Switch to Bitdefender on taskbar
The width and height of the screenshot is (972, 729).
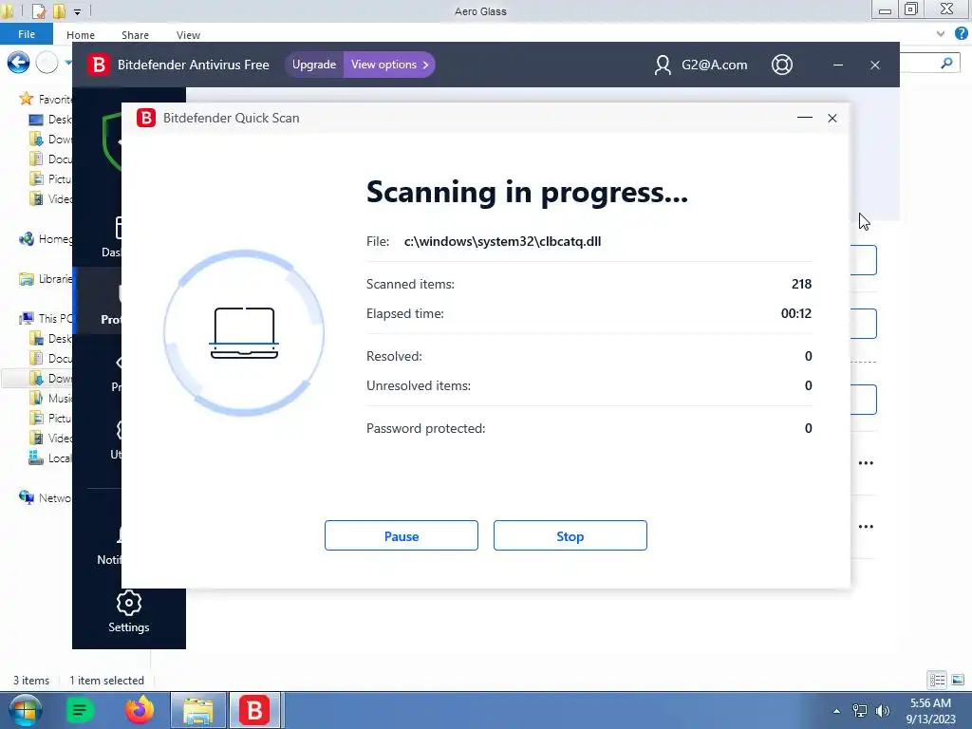point(254,710)
